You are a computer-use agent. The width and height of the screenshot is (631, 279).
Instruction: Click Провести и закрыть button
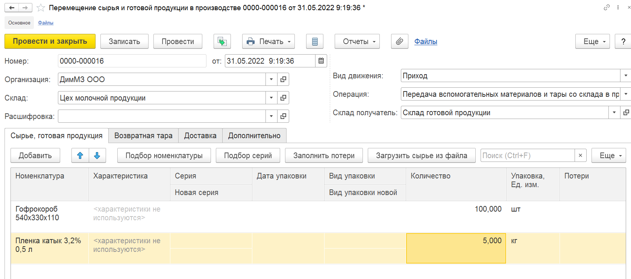tap(50, 41)
